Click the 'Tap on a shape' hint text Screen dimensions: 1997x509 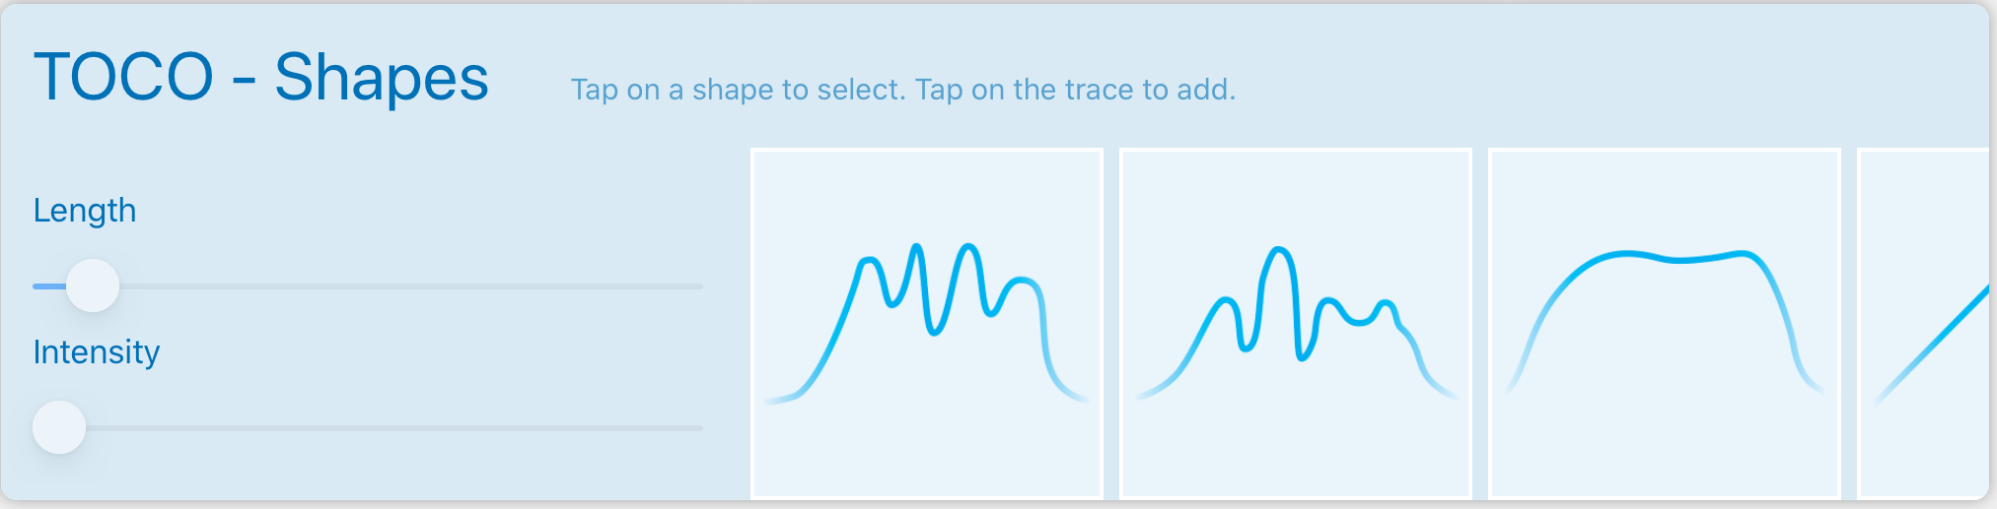click(902, 90)
